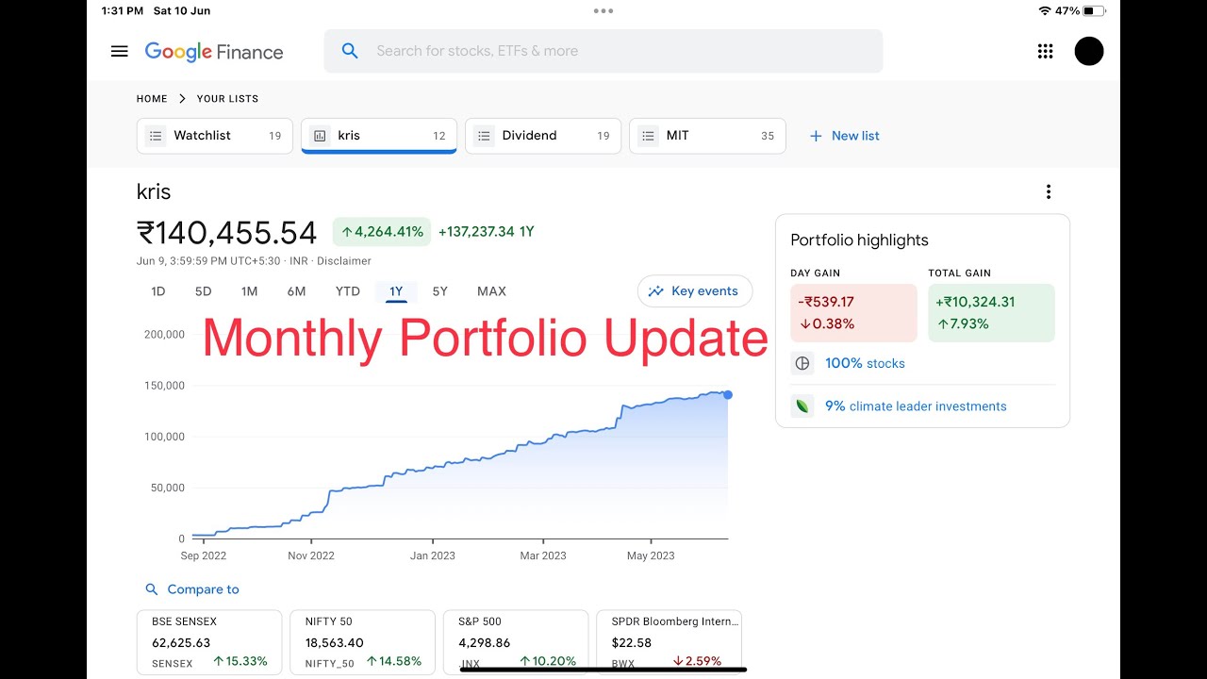Screen dimensions: 1207x679
Task: Click the Watchlist list icon
Action: click(x=156, y=136)
